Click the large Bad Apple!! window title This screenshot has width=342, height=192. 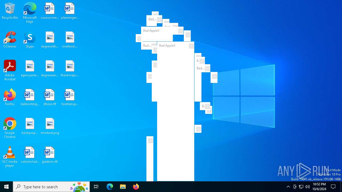(167, 46)
